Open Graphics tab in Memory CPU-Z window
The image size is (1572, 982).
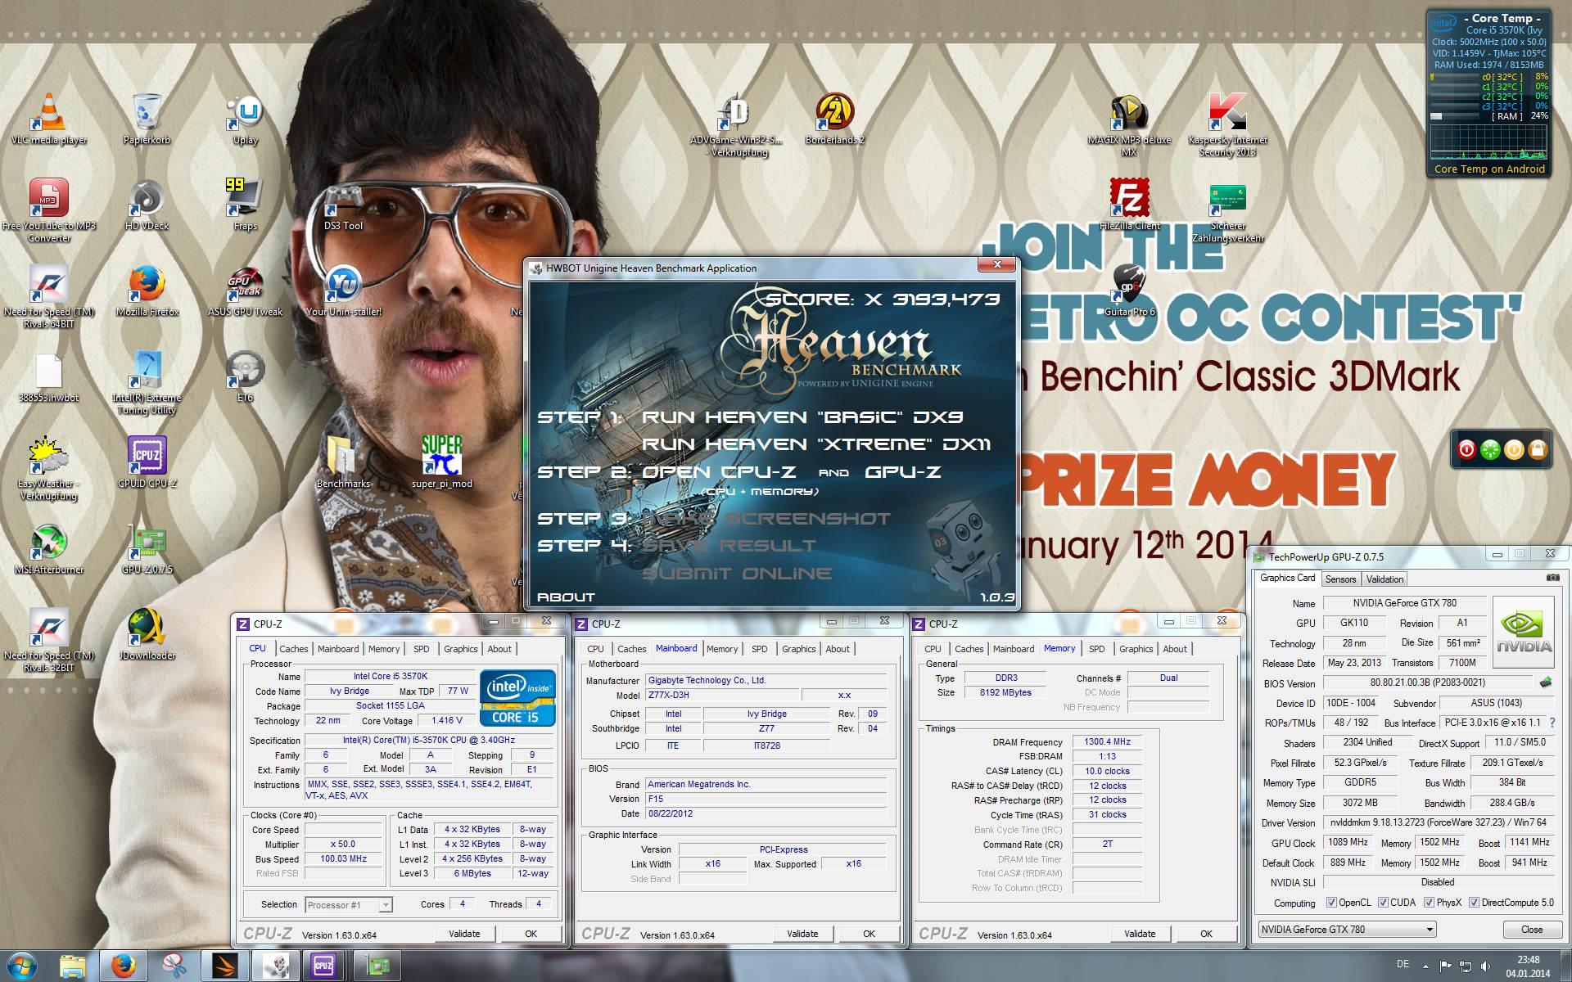tap(1136, 649)
